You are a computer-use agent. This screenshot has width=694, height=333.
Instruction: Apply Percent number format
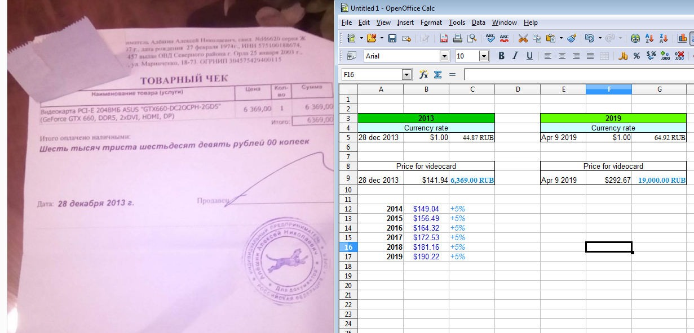[636, 56]
